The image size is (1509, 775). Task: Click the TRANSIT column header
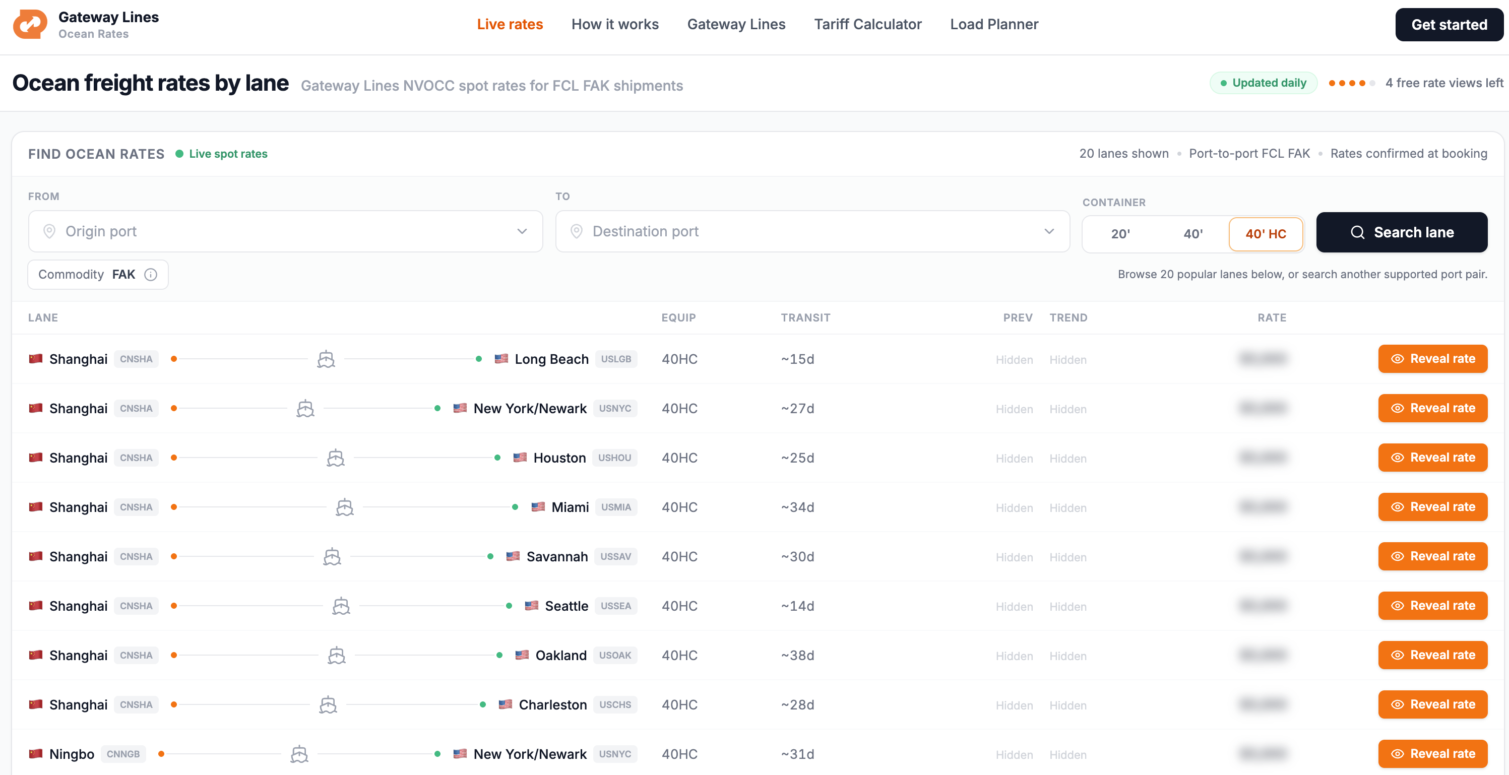(805, 317)
